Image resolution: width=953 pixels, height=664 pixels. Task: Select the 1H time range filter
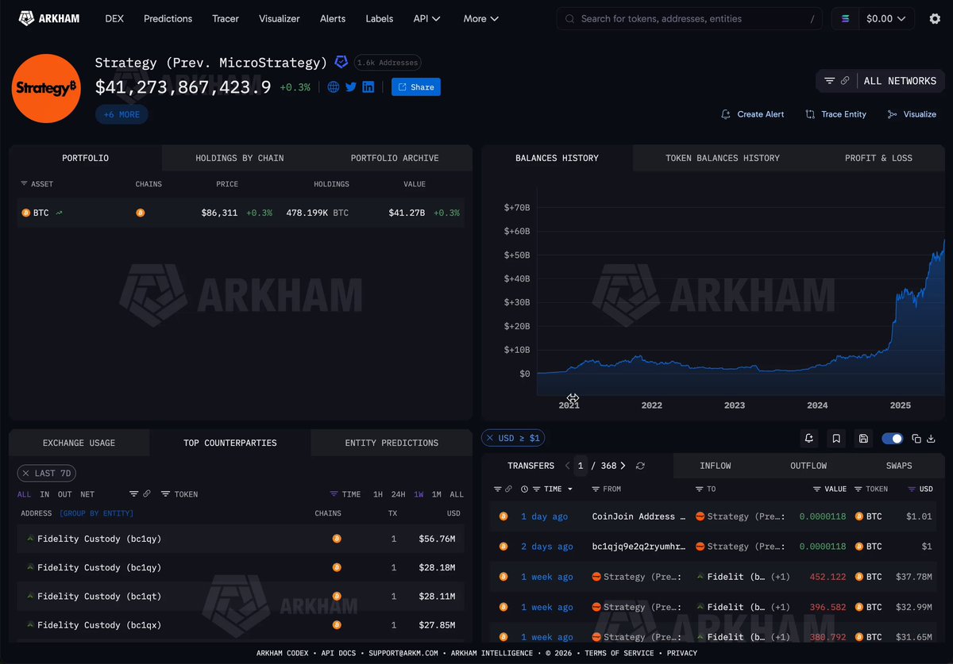[378, 494]
